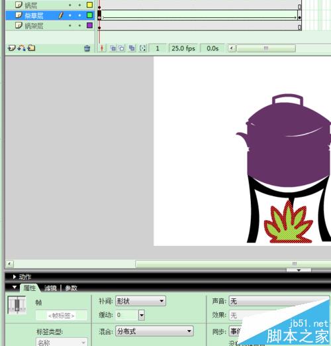This screenshot has width=331, height=346.
Task: Collapse the Properties panel triangle
Action: coord(15,287)
